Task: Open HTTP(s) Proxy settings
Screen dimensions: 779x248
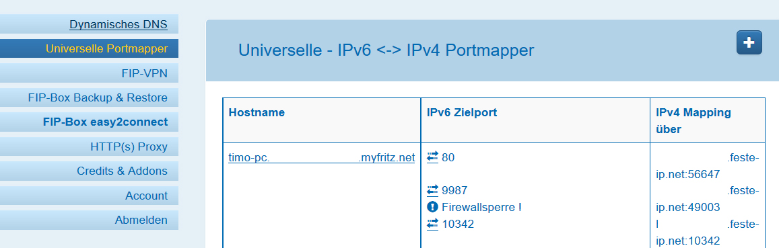Action: coord(89,147)
